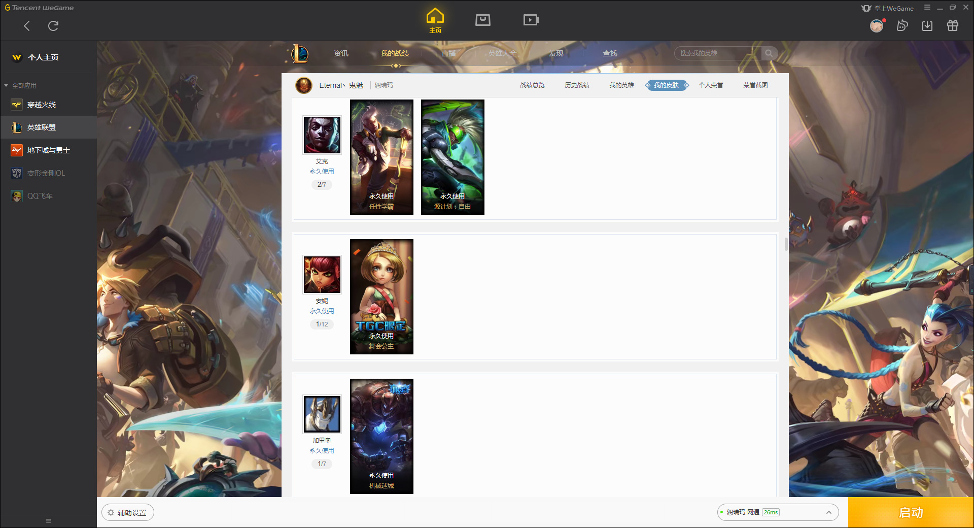Open the store bag icon

(x=483, y=20)
